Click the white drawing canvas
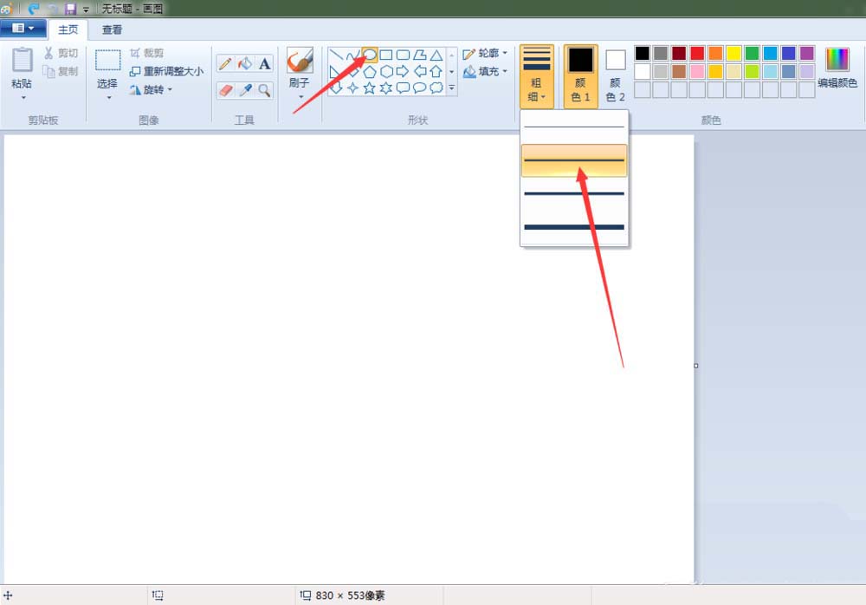 (x=349, y=360)
